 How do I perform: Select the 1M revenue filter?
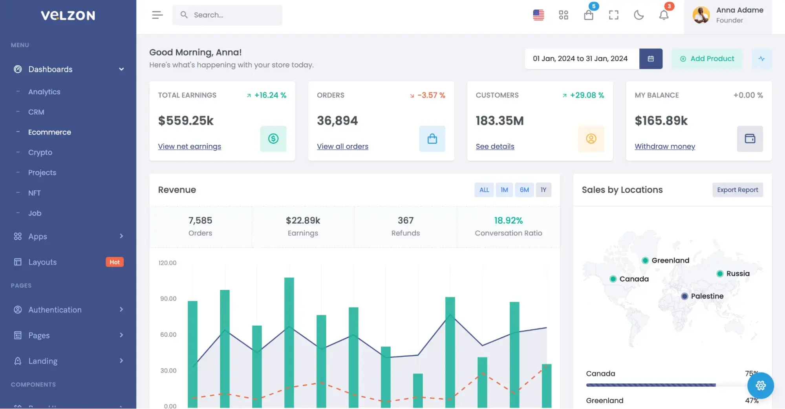tap(504, 190)
